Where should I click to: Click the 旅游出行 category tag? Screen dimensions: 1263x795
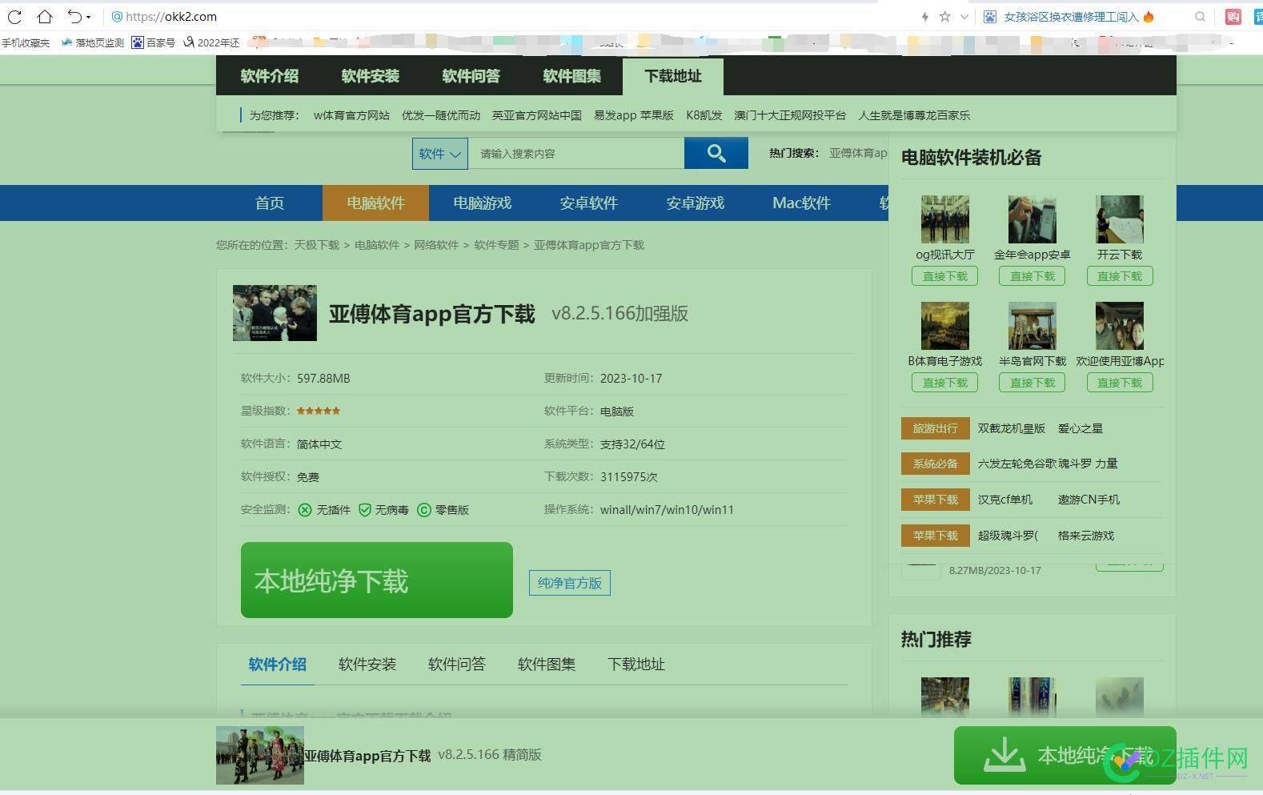935,428
